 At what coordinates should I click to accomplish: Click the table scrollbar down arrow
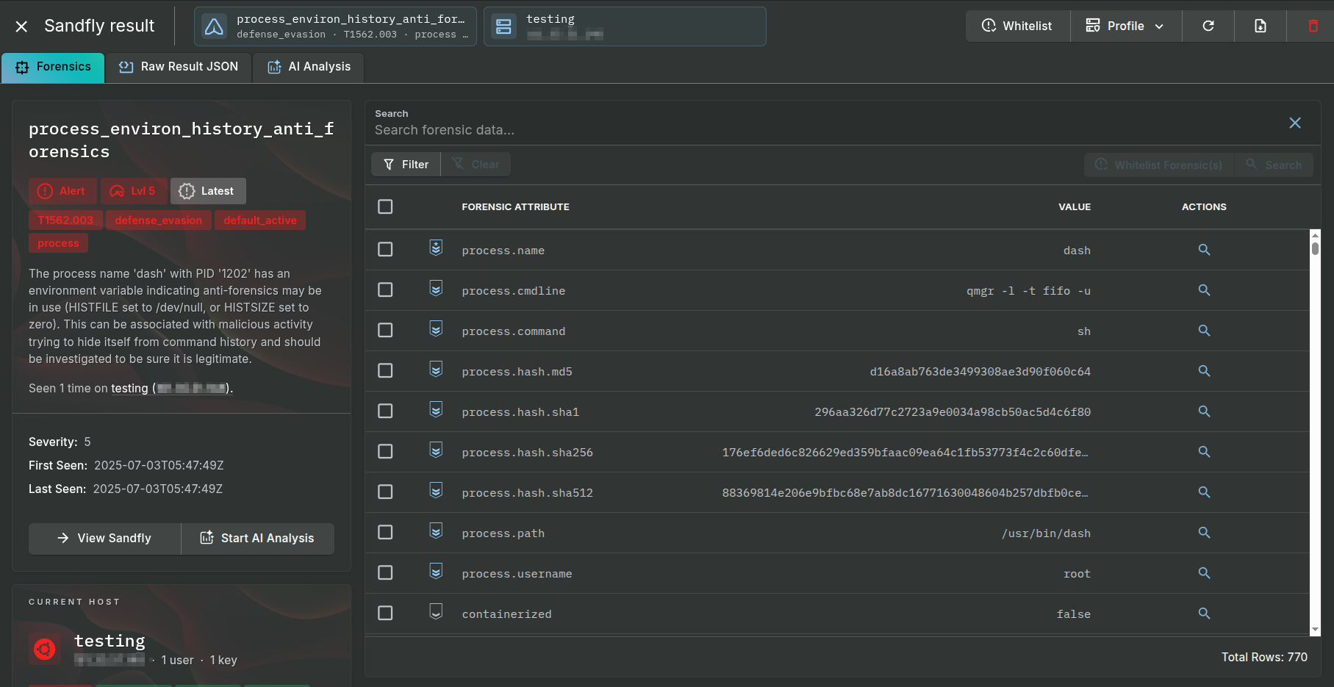point(1315,630)
